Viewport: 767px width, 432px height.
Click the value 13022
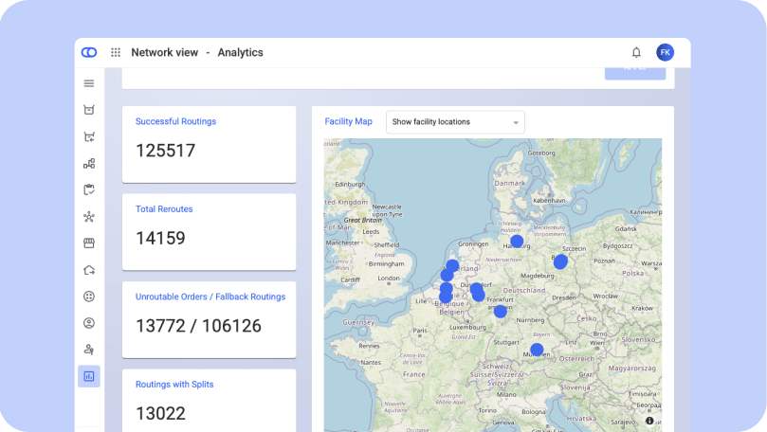[x=160, y=413]
